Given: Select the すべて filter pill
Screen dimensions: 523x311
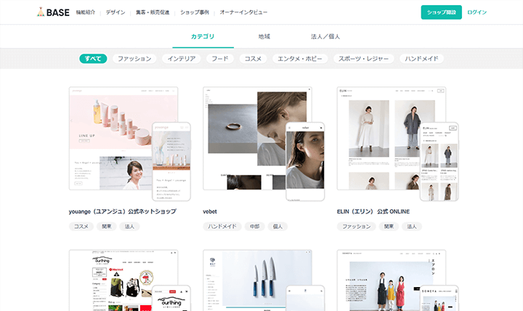Looking at the screenshot, I should pyautogui.click(x=93, y=59).
